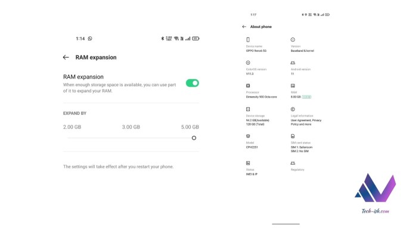Screen dimensions: 415x233
Task: Tap the Dimensity 900 Octa-core processor entry
Action: tap(261, 97)
